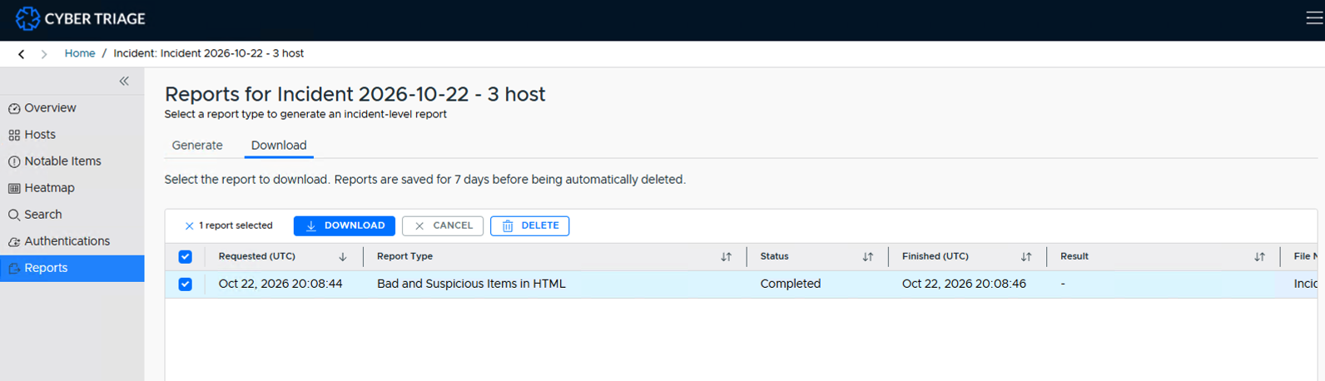Open the hamburger menu icon

click(x=1315, y=18)
